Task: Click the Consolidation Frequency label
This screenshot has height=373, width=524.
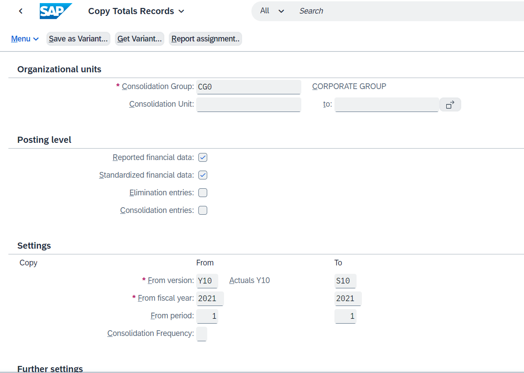Action: [x=150, y=334]
